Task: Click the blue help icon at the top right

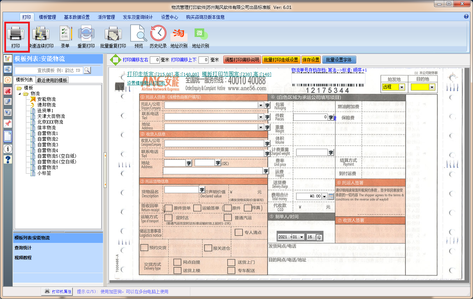Action: (x=466, y=16)
